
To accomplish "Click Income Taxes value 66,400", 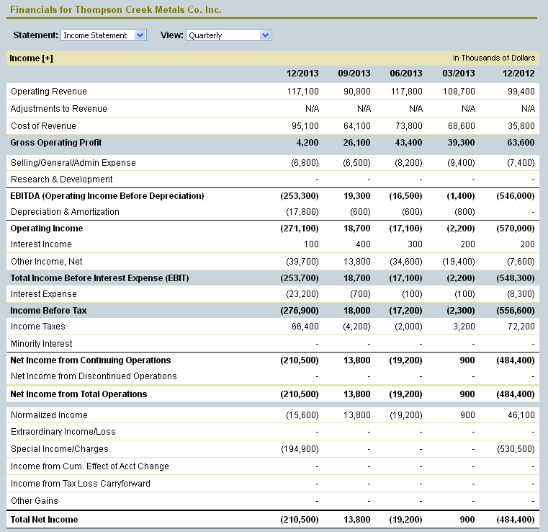I will pyautogui.click(x=305, y=327).
